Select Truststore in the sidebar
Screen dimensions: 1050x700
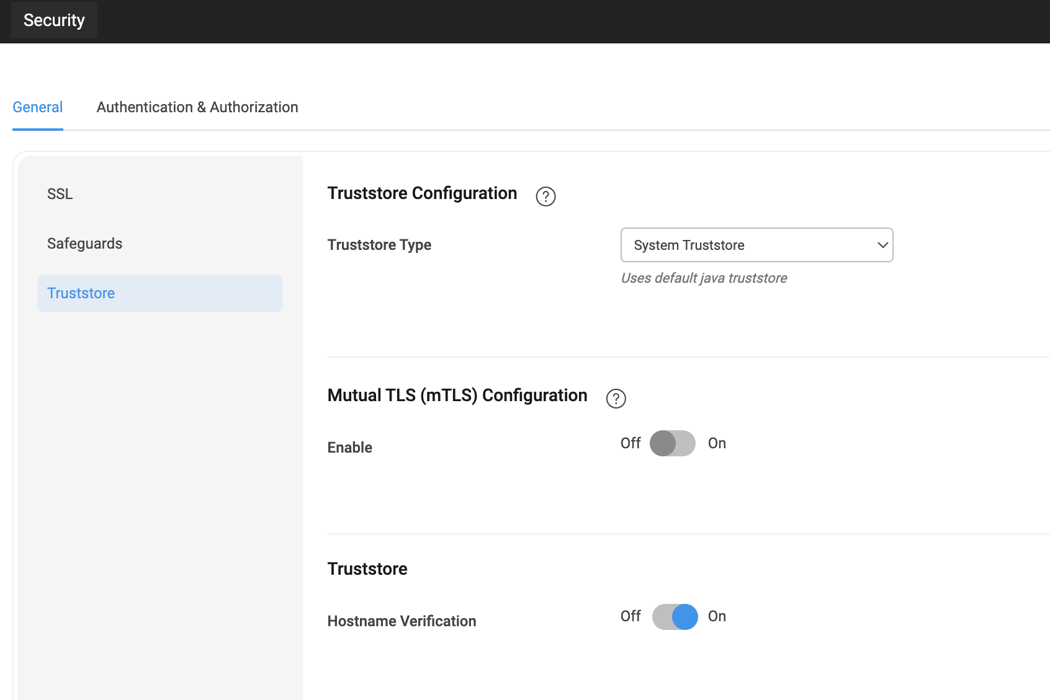81,293
